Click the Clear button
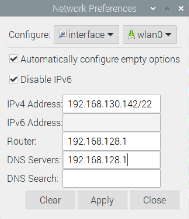This screenshot has width=189, height=219. click(50, 200)
